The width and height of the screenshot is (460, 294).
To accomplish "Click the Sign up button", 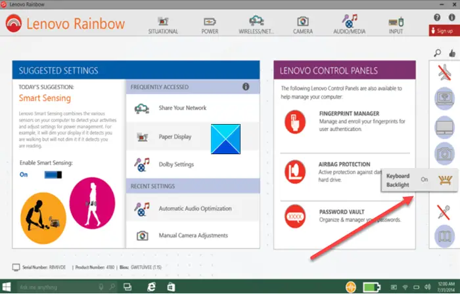I will [444, 31].
